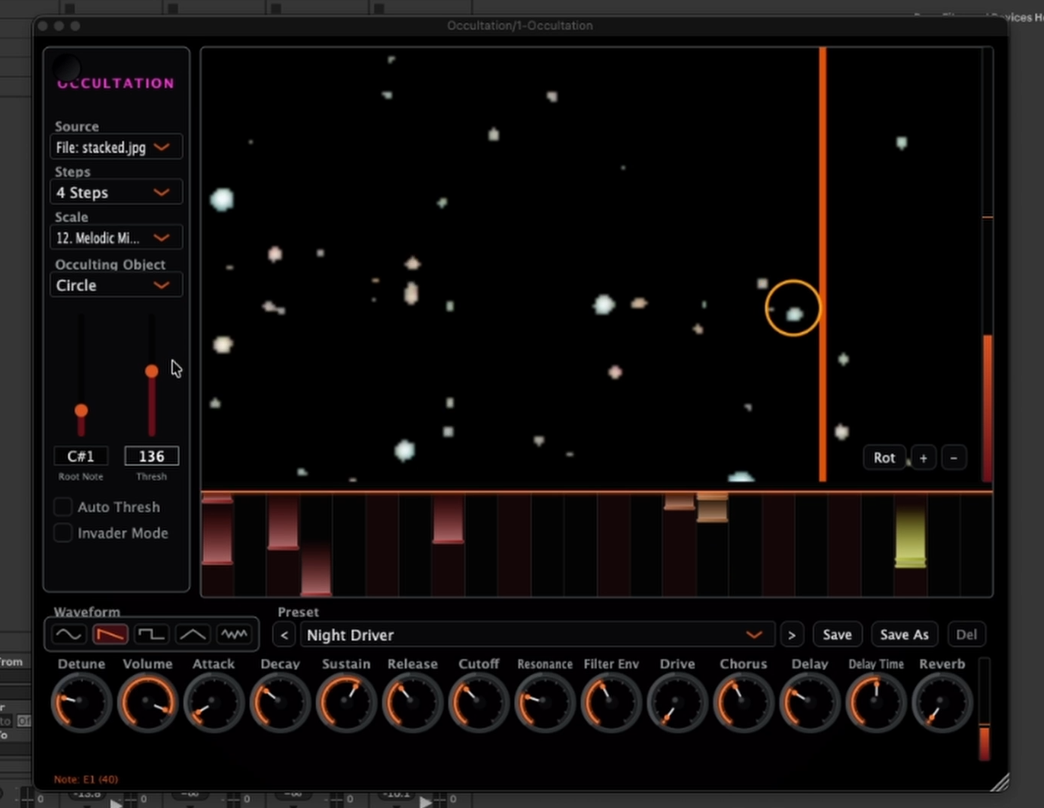Screen dimensions: 1044x808
Task: Open the Scale dropdown showing Melodic Mi...
Action: coord(116,238)
